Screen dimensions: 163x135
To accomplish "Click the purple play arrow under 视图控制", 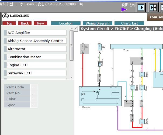I will [124, 10].
